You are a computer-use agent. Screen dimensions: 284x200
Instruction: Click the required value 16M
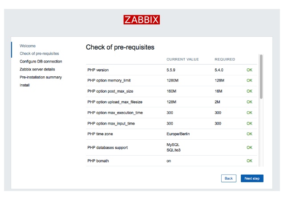[x=219, y=91]
